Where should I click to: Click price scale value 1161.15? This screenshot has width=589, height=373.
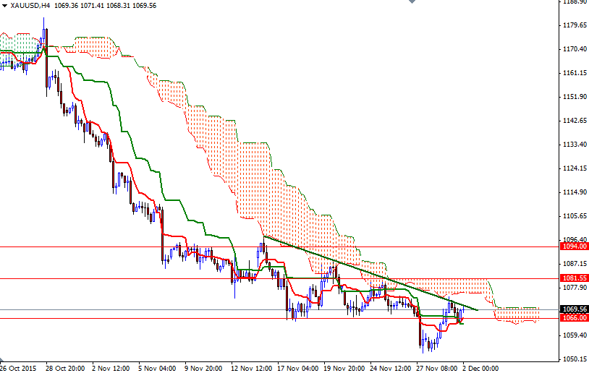click(575, 73)
